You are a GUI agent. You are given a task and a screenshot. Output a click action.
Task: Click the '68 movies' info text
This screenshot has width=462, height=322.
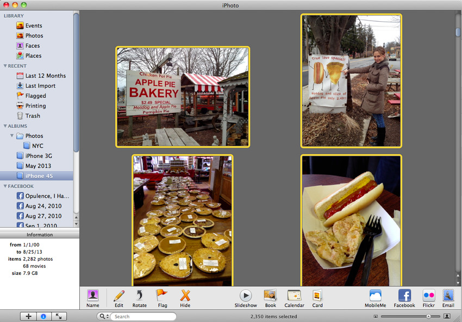[x=34, y=266]
